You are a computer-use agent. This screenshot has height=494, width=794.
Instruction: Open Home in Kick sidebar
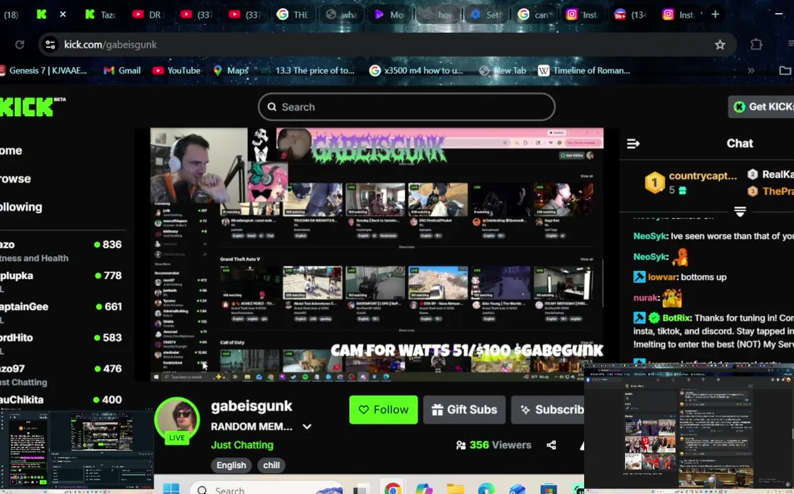[x=11, y=150]
